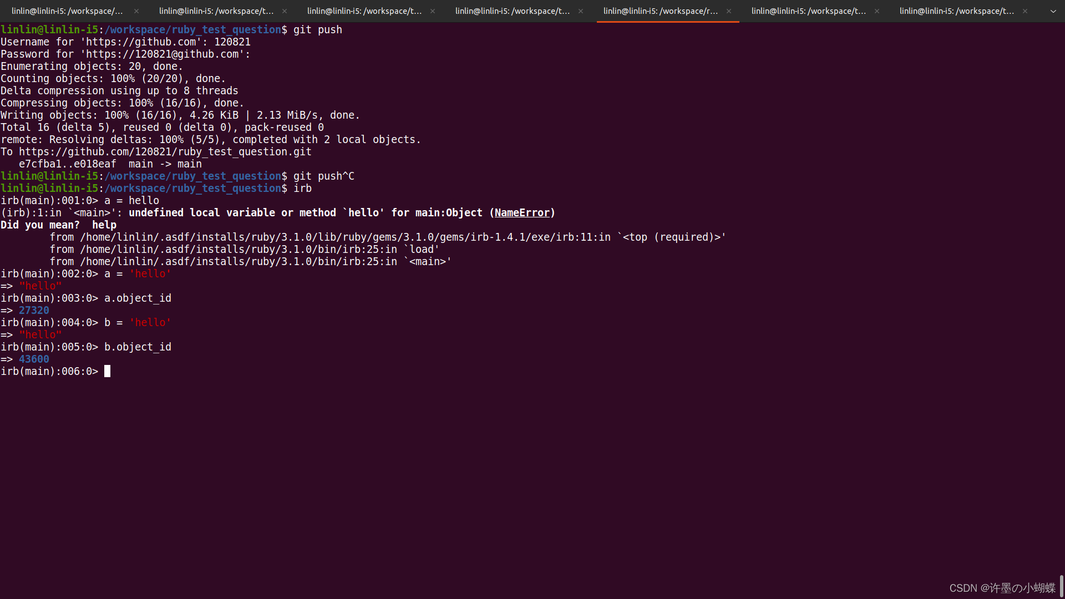Click the irb(main):006:0> prompt cursor
1065x599 pixels.
pos(108,372)
